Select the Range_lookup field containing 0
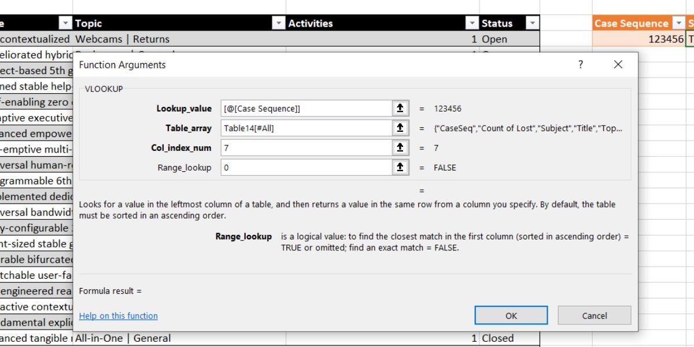Image resolution: width=694 pixels, height=347 pixels. pyautogui.click(x=307, y=168)
